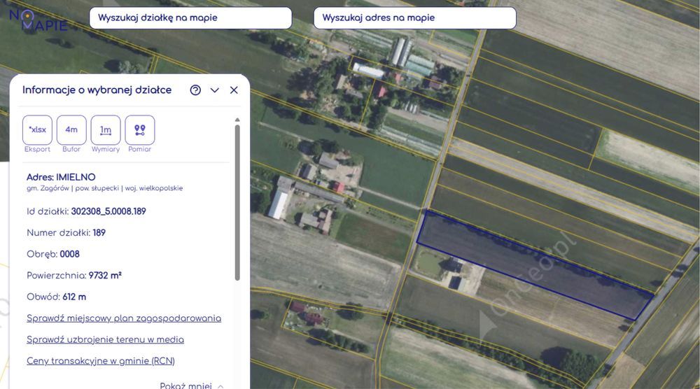Focus the 'Wyszukaj adres na mapie' search field
This screenshot has width=700, height=389.
point(414,18)
